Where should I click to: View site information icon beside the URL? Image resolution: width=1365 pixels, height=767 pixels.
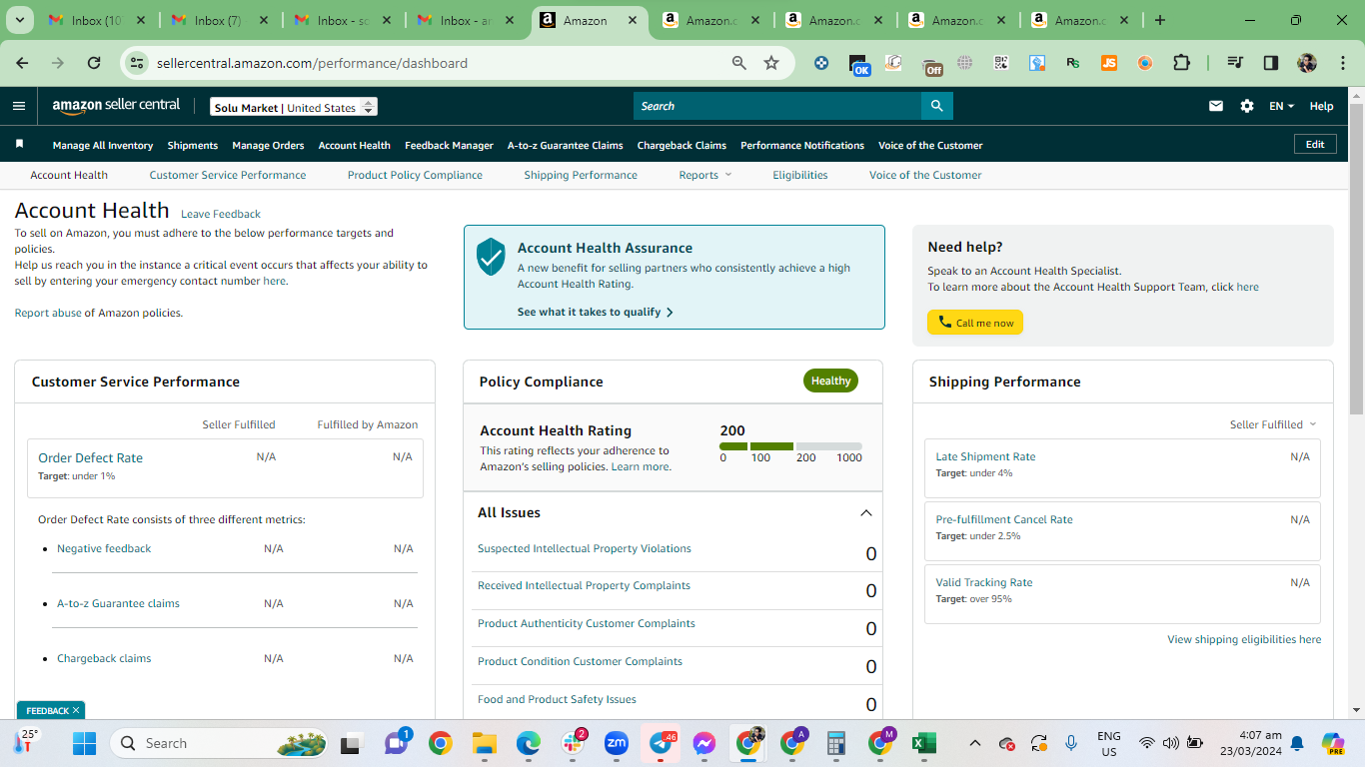[138, 63]
